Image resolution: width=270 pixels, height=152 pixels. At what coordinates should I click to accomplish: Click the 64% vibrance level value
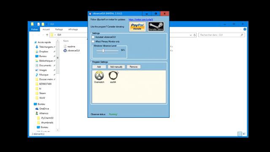[123, 50]
